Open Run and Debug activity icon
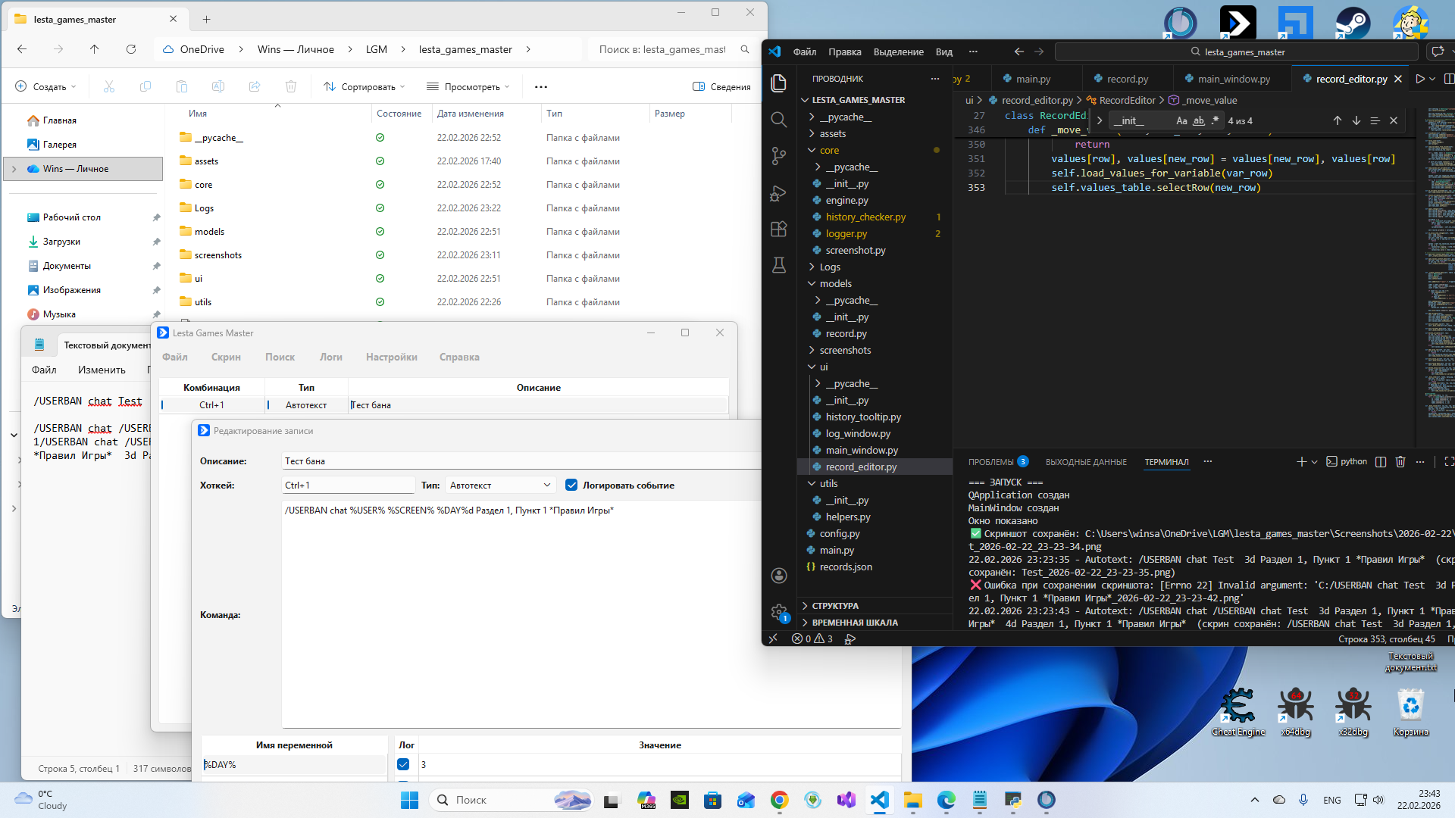Screen dimensions: 1455x818 click(778, 193)
